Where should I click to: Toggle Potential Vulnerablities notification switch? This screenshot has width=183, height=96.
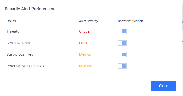[122, 66]
